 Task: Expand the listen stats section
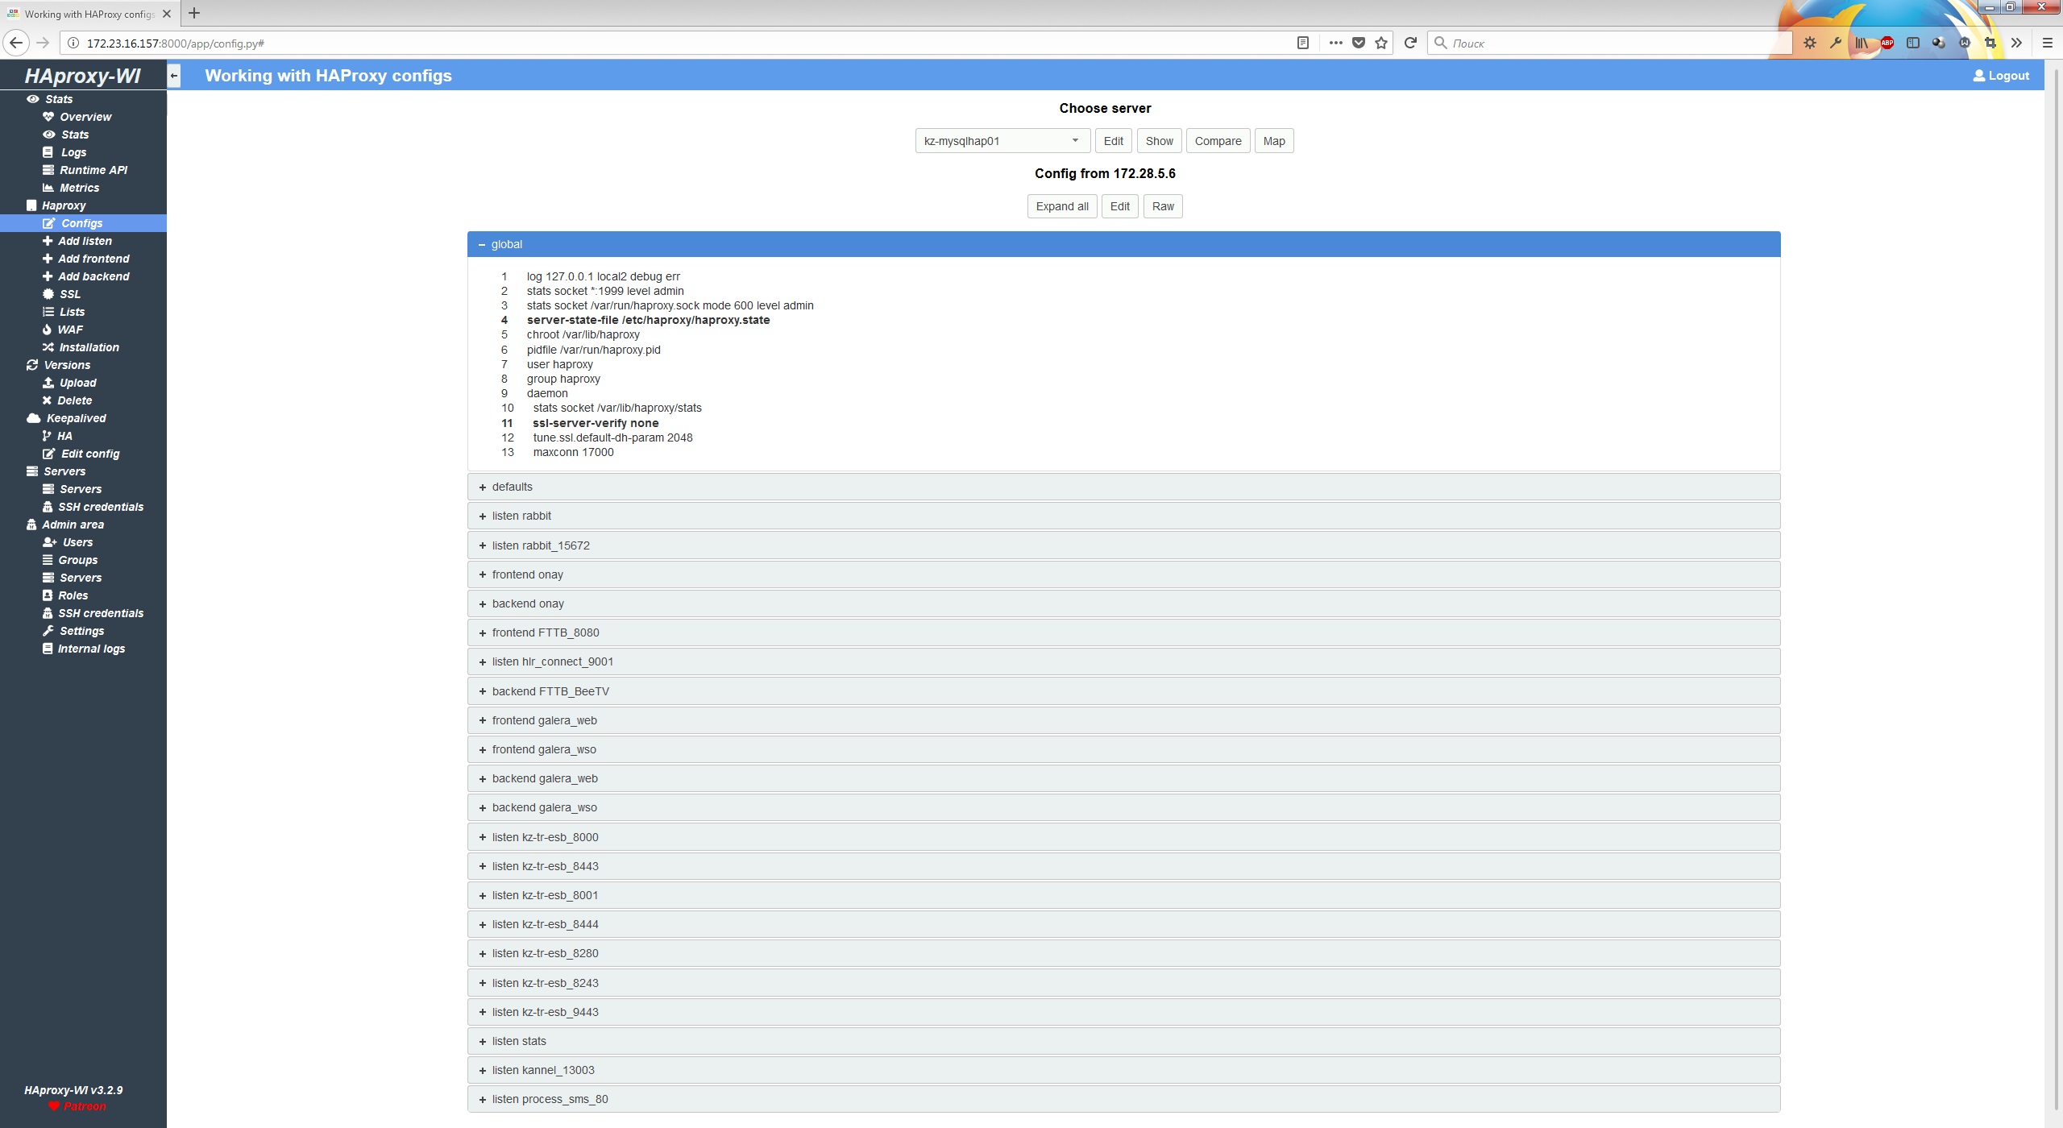point(519,1041)
